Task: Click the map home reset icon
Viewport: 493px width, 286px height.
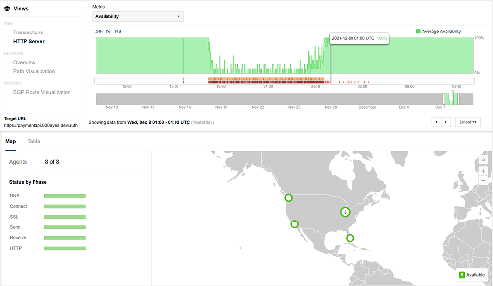Action: [483, 159]
